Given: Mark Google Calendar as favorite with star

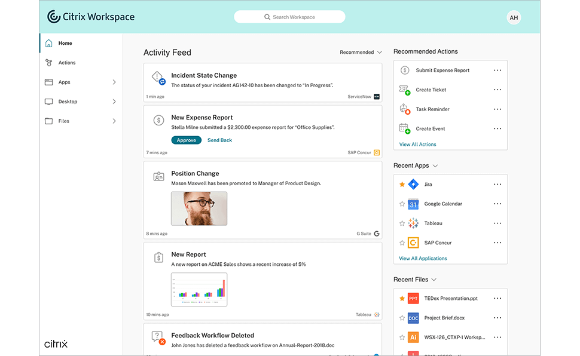Looking at the screenshot, I should tap(402, 204).
